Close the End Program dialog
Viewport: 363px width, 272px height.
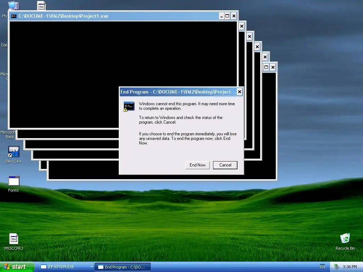pyautogui.click(x=240, y=92)
